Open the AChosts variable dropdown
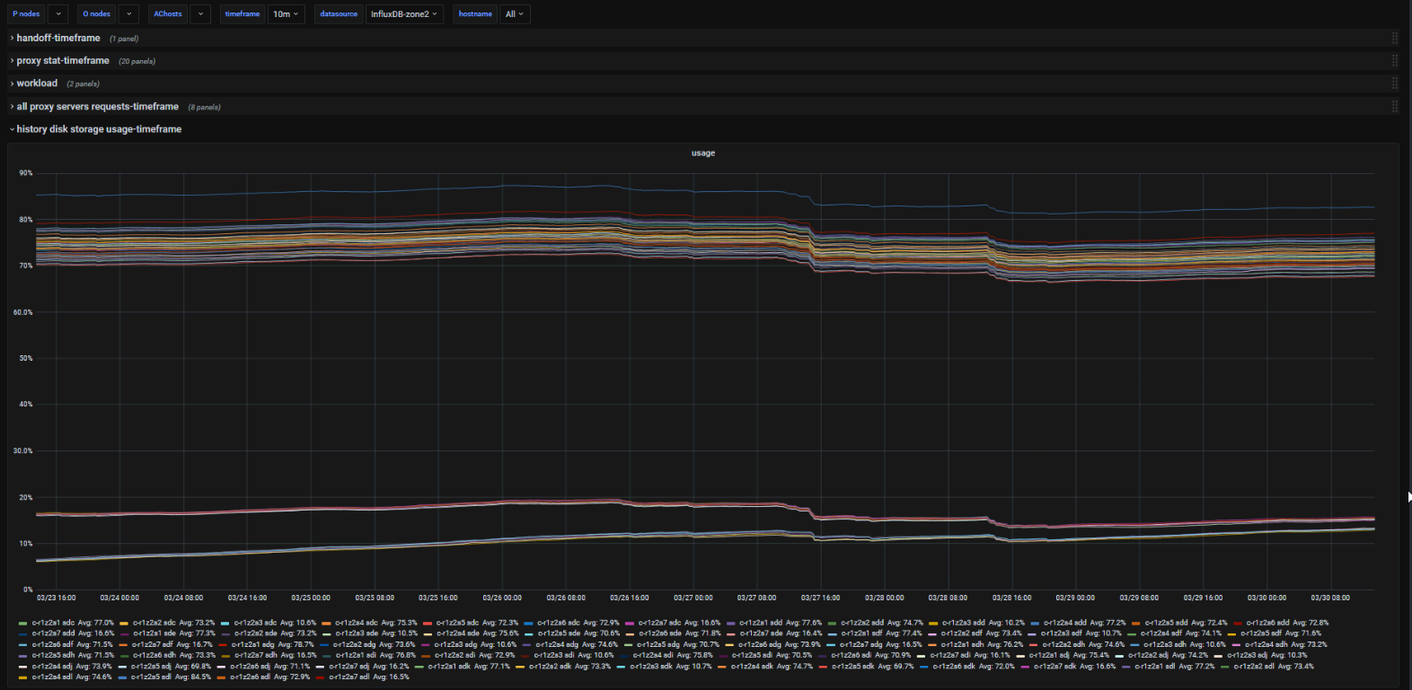Screen dimensions: 1412x690 click(x=201, y=14)
